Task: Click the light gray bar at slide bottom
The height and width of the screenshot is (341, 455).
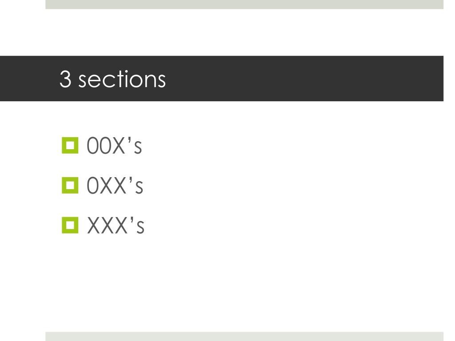Action: click(x=244, y=336)
